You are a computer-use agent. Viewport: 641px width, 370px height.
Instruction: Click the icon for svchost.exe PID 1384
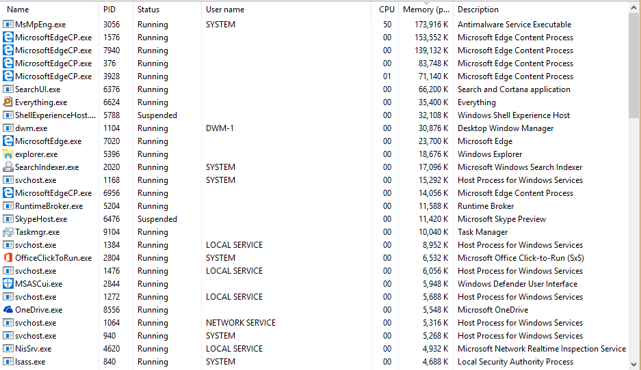coord(8,245)
